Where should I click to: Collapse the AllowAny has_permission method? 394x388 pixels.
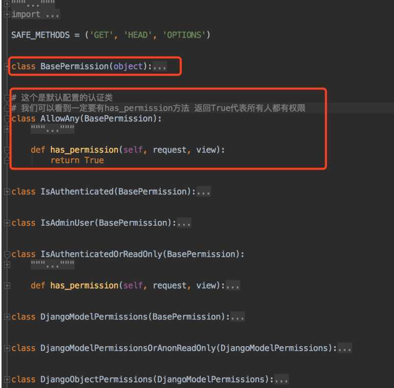pos(7,150)
